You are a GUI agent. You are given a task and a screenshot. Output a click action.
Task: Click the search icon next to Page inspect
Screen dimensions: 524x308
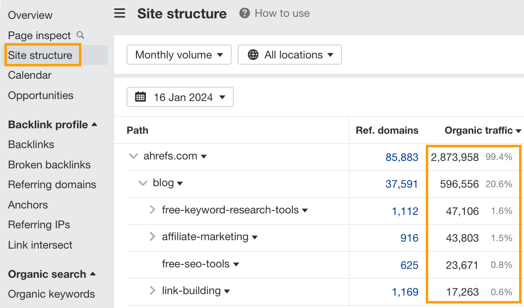[x=80, y=36]
